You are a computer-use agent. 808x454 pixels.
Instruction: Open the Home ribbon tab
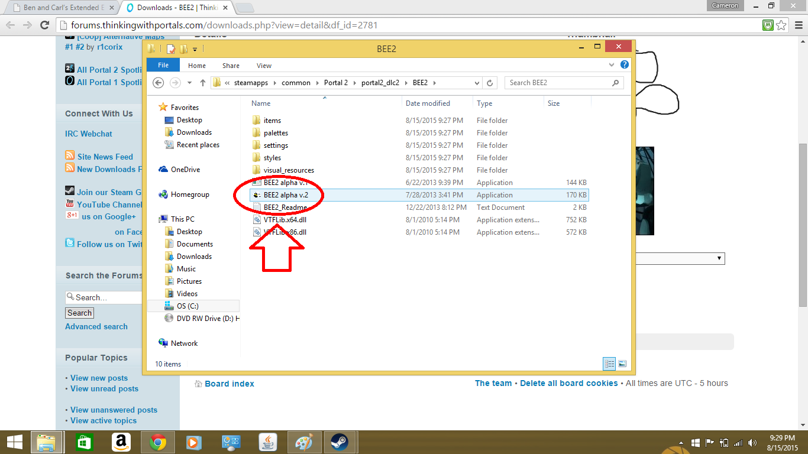pyautogui.click(x=197, y=66)
